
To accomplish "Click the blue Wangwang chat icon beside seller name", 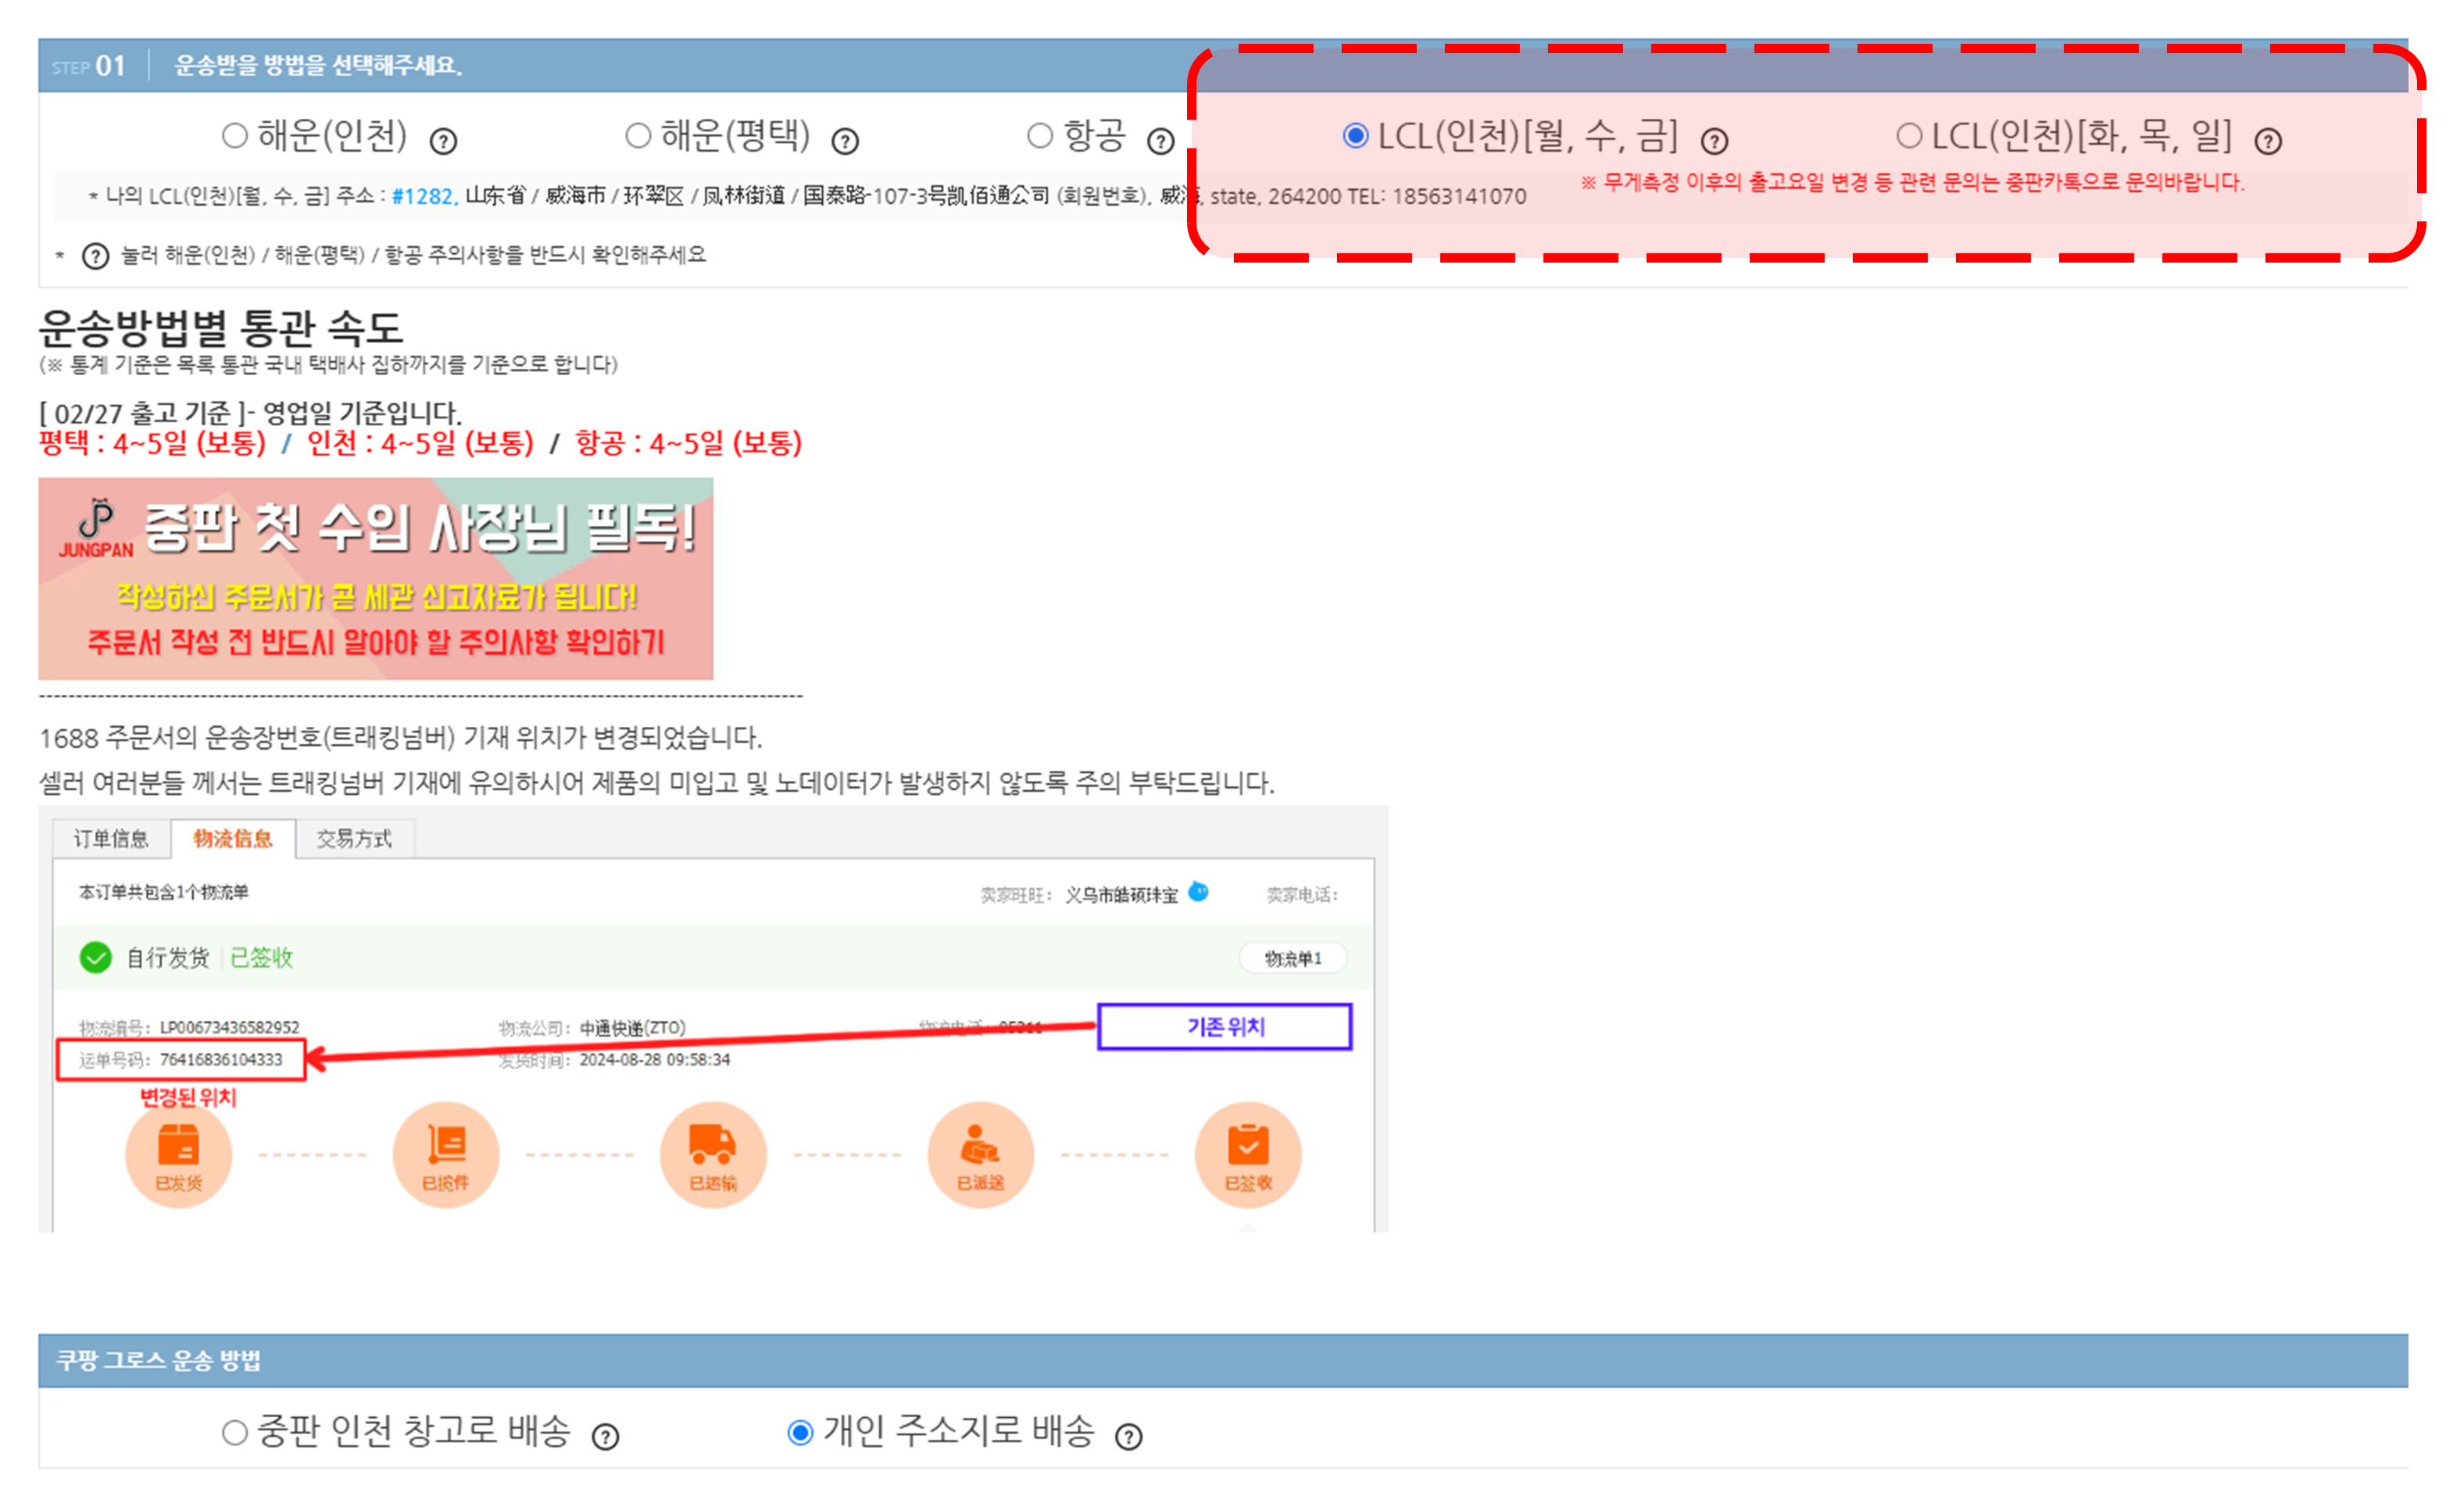I will pos(1198,892).
